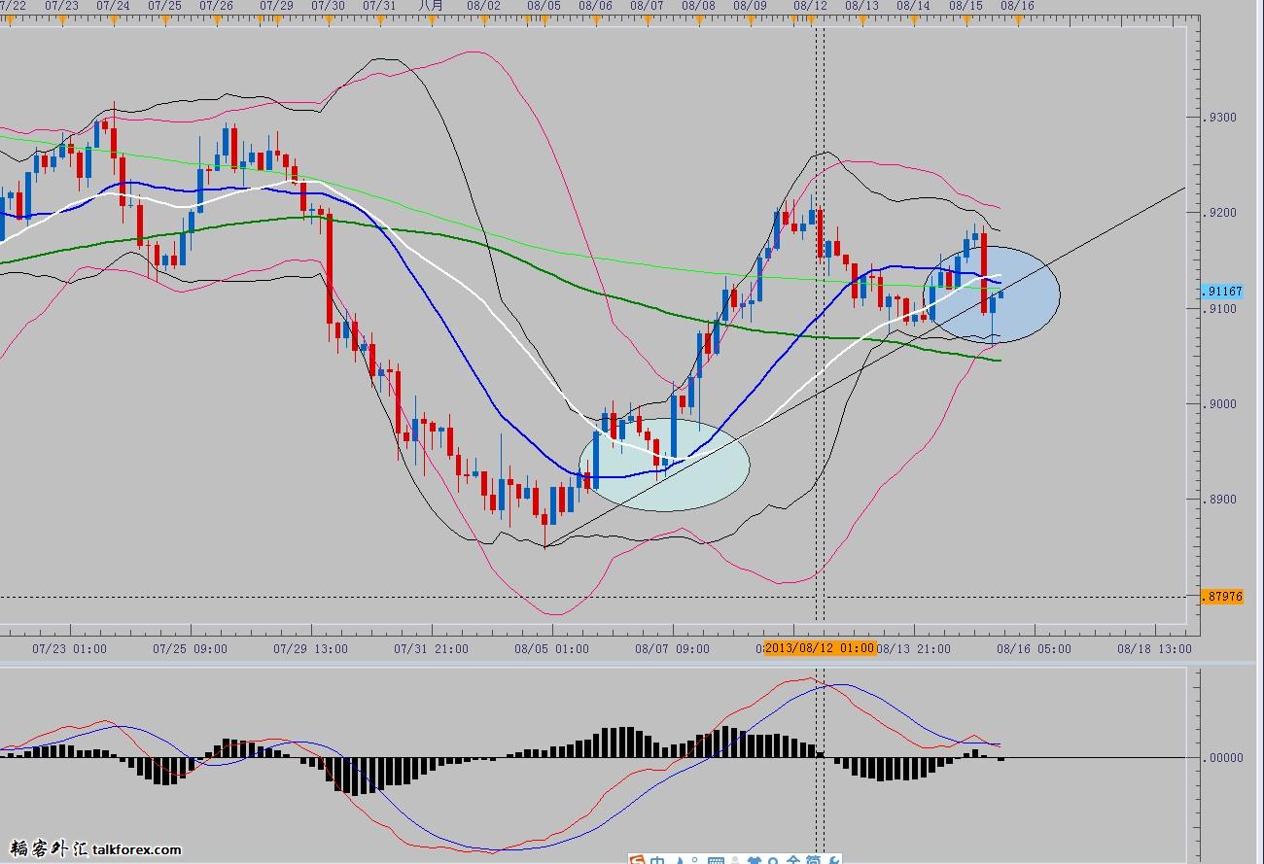Screen dimensions: 1264x864
Task: Click the 08/09 marker on the top date ruler
Action: (750, 6)
